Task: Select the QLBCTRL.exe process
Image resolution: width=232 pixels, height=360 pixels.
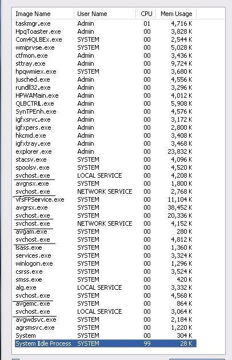Action: click(106, 104)
